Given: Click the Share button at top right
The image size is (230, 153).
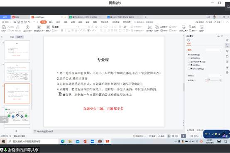Looking at the screenshot, I should pyautogui.click(x=217, y=22).
